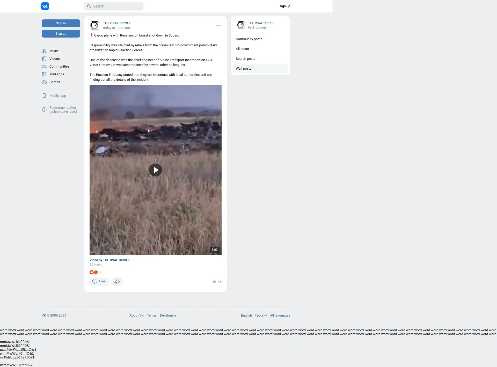The image size is (497, 367).
Task: Open All languages selector
Action: click(x=280, y=315)
